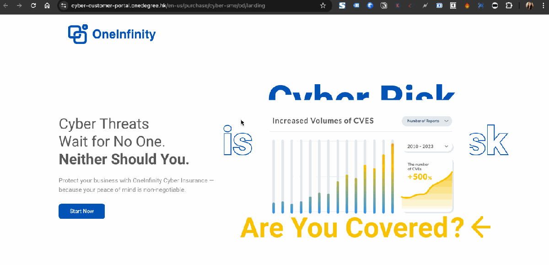
Task: Click the blue 'S' extension icon
Action: coord(342,6)
